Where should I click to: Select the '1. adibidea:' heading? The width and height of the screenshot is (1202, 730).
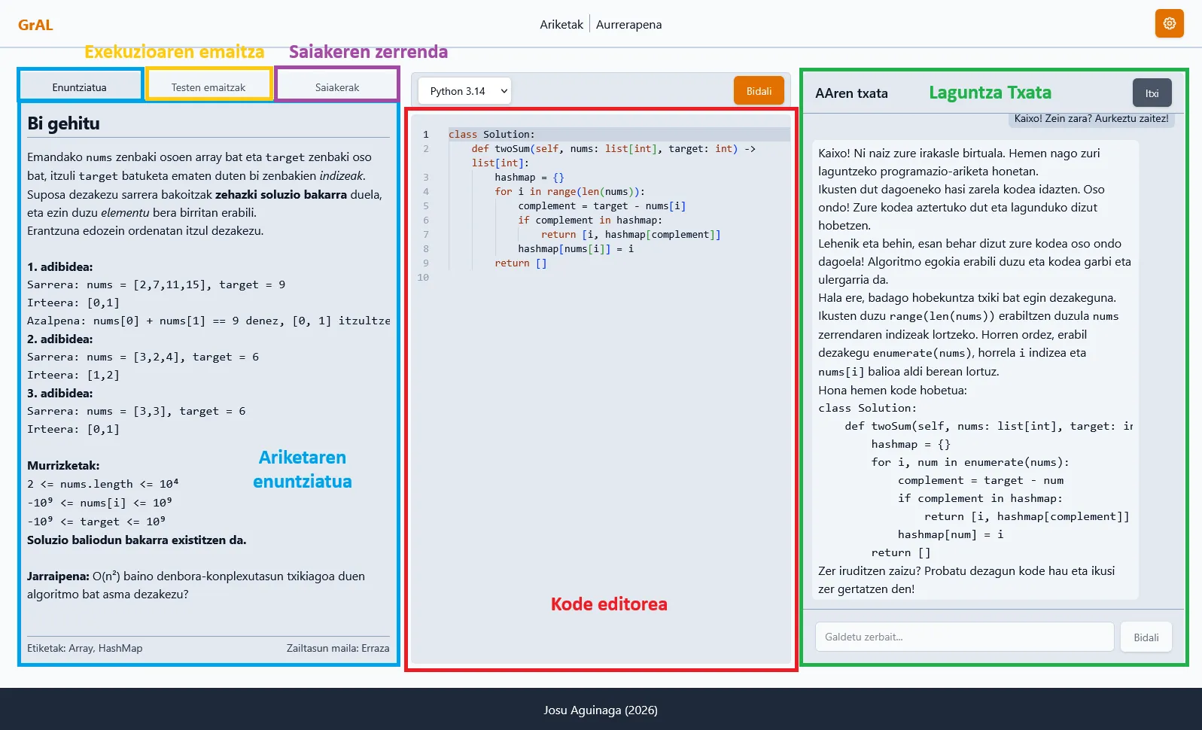(60, 266)
